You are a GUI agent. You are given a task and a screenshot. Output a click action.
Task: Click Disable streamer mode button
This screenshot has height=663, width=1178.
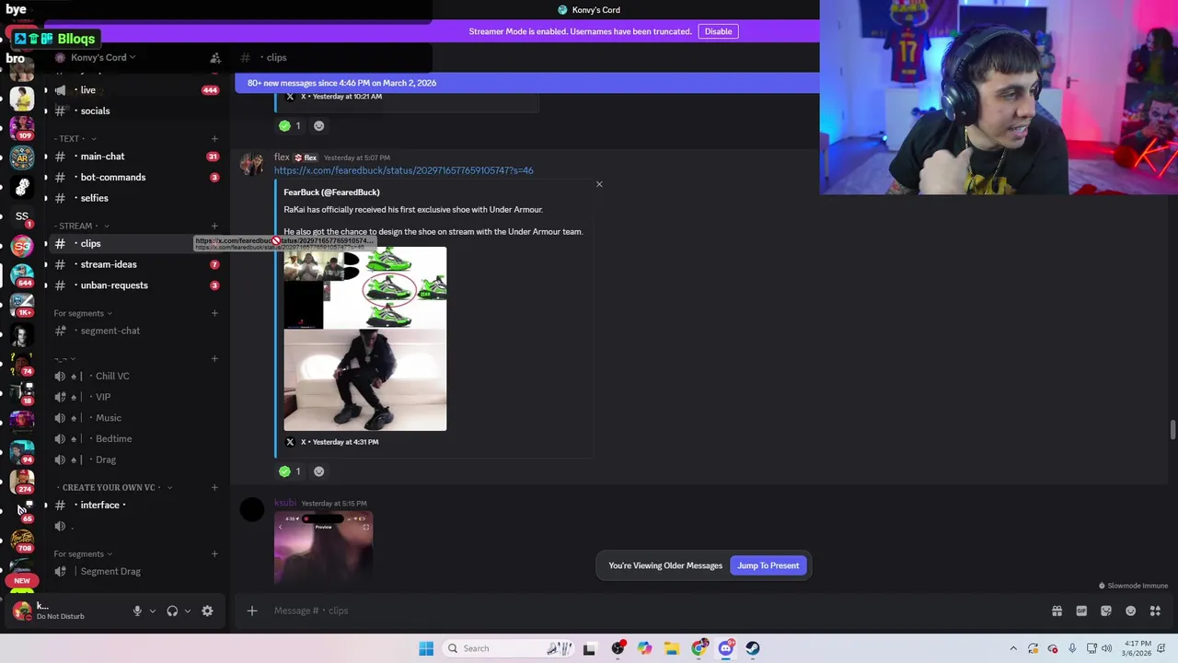click(x=718, y=31)
